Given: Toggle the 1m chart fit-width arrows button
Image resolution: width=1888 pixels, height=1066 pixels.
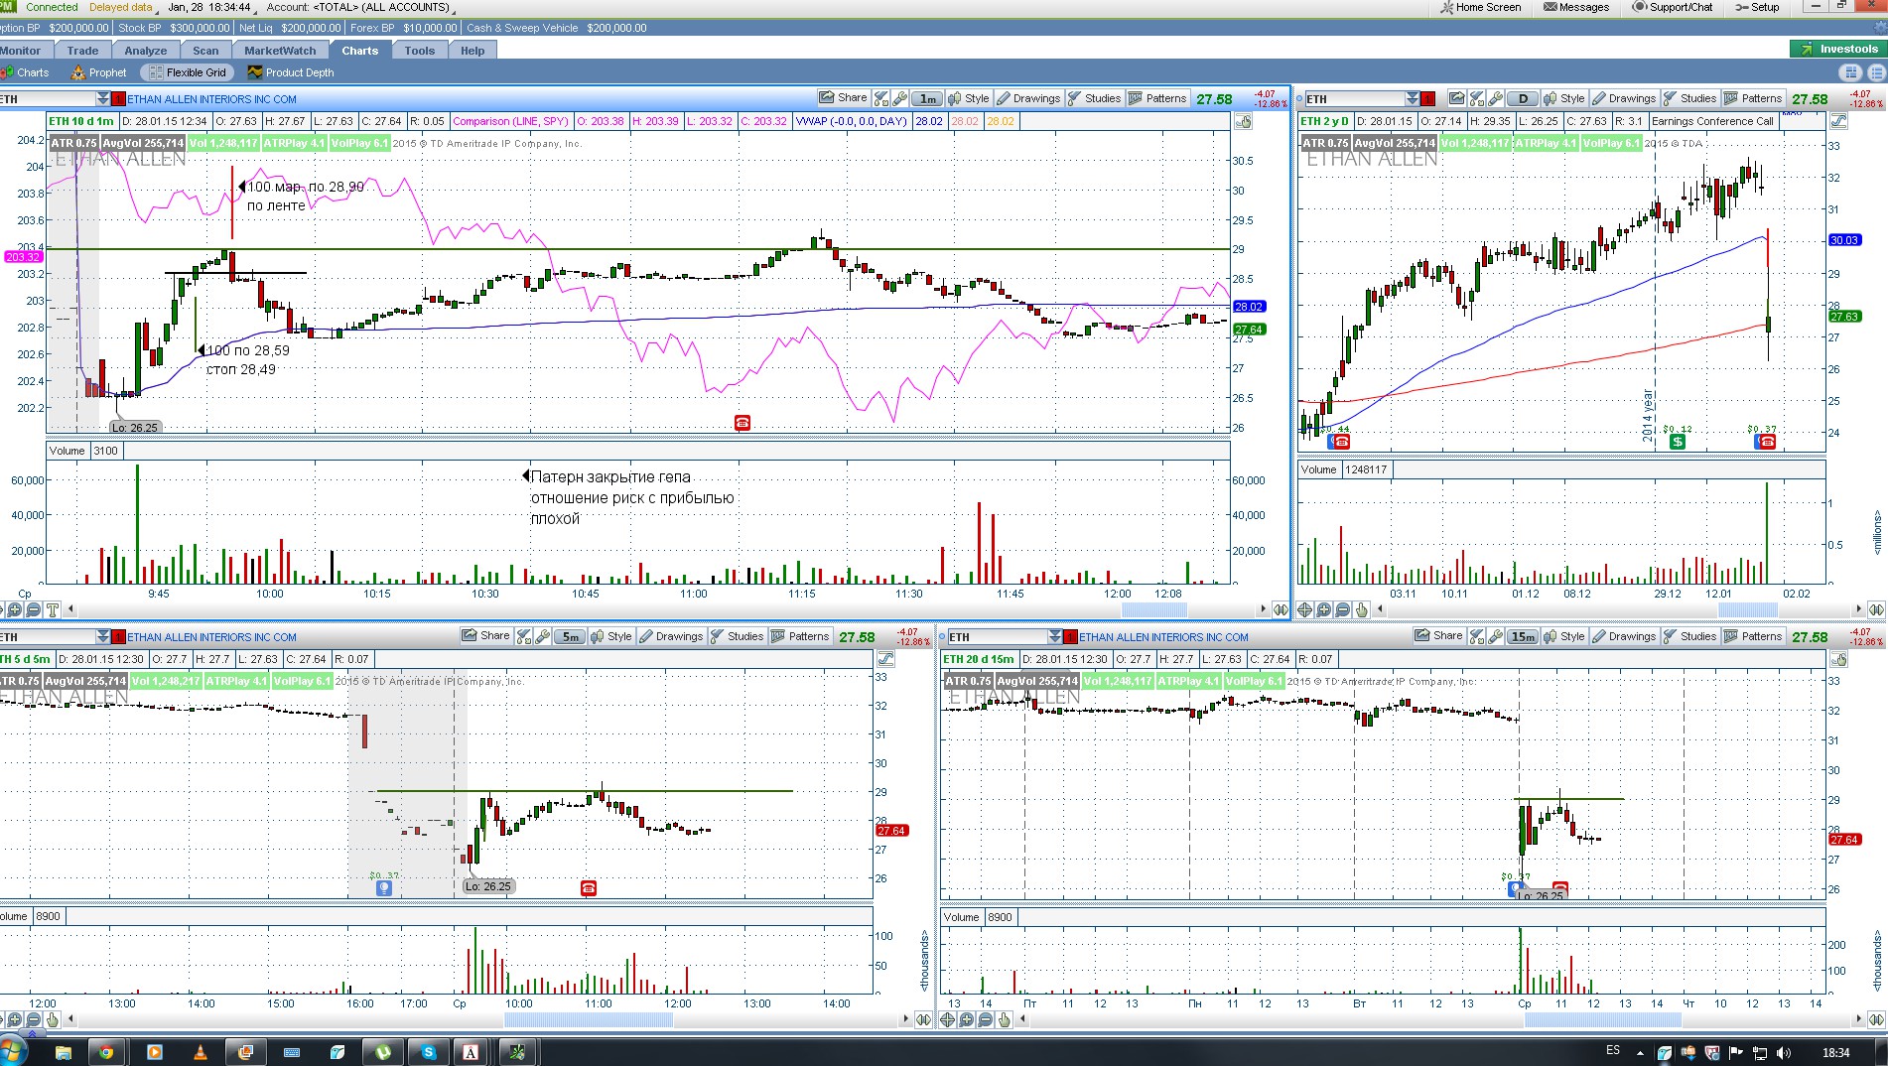Looking at the screenshot, I should point(1281,609).
